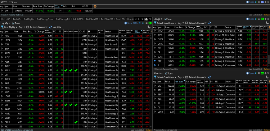The height and width of the screenshot is (131, 270).
Task: Click the blue filter funnel icon in Longs panel
Action: 155,23
